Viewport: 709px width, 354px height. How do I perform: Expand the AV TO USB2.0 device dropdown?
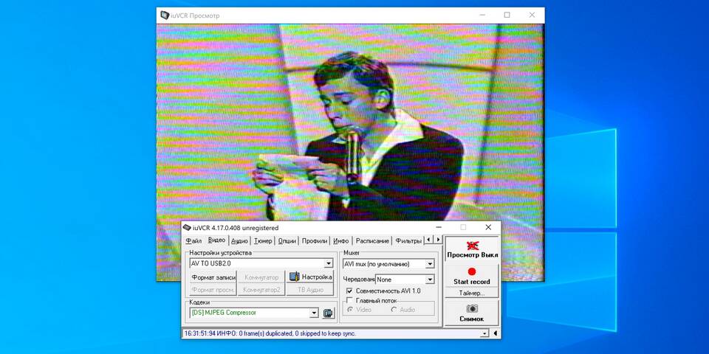pos(329,263)
